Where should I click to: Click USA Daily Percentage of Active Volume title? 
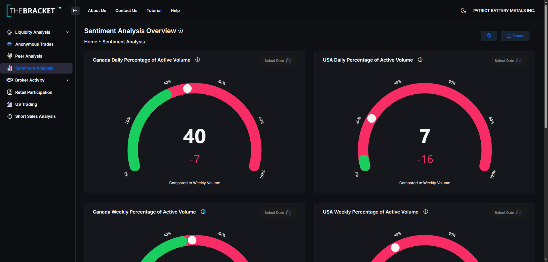368,60
